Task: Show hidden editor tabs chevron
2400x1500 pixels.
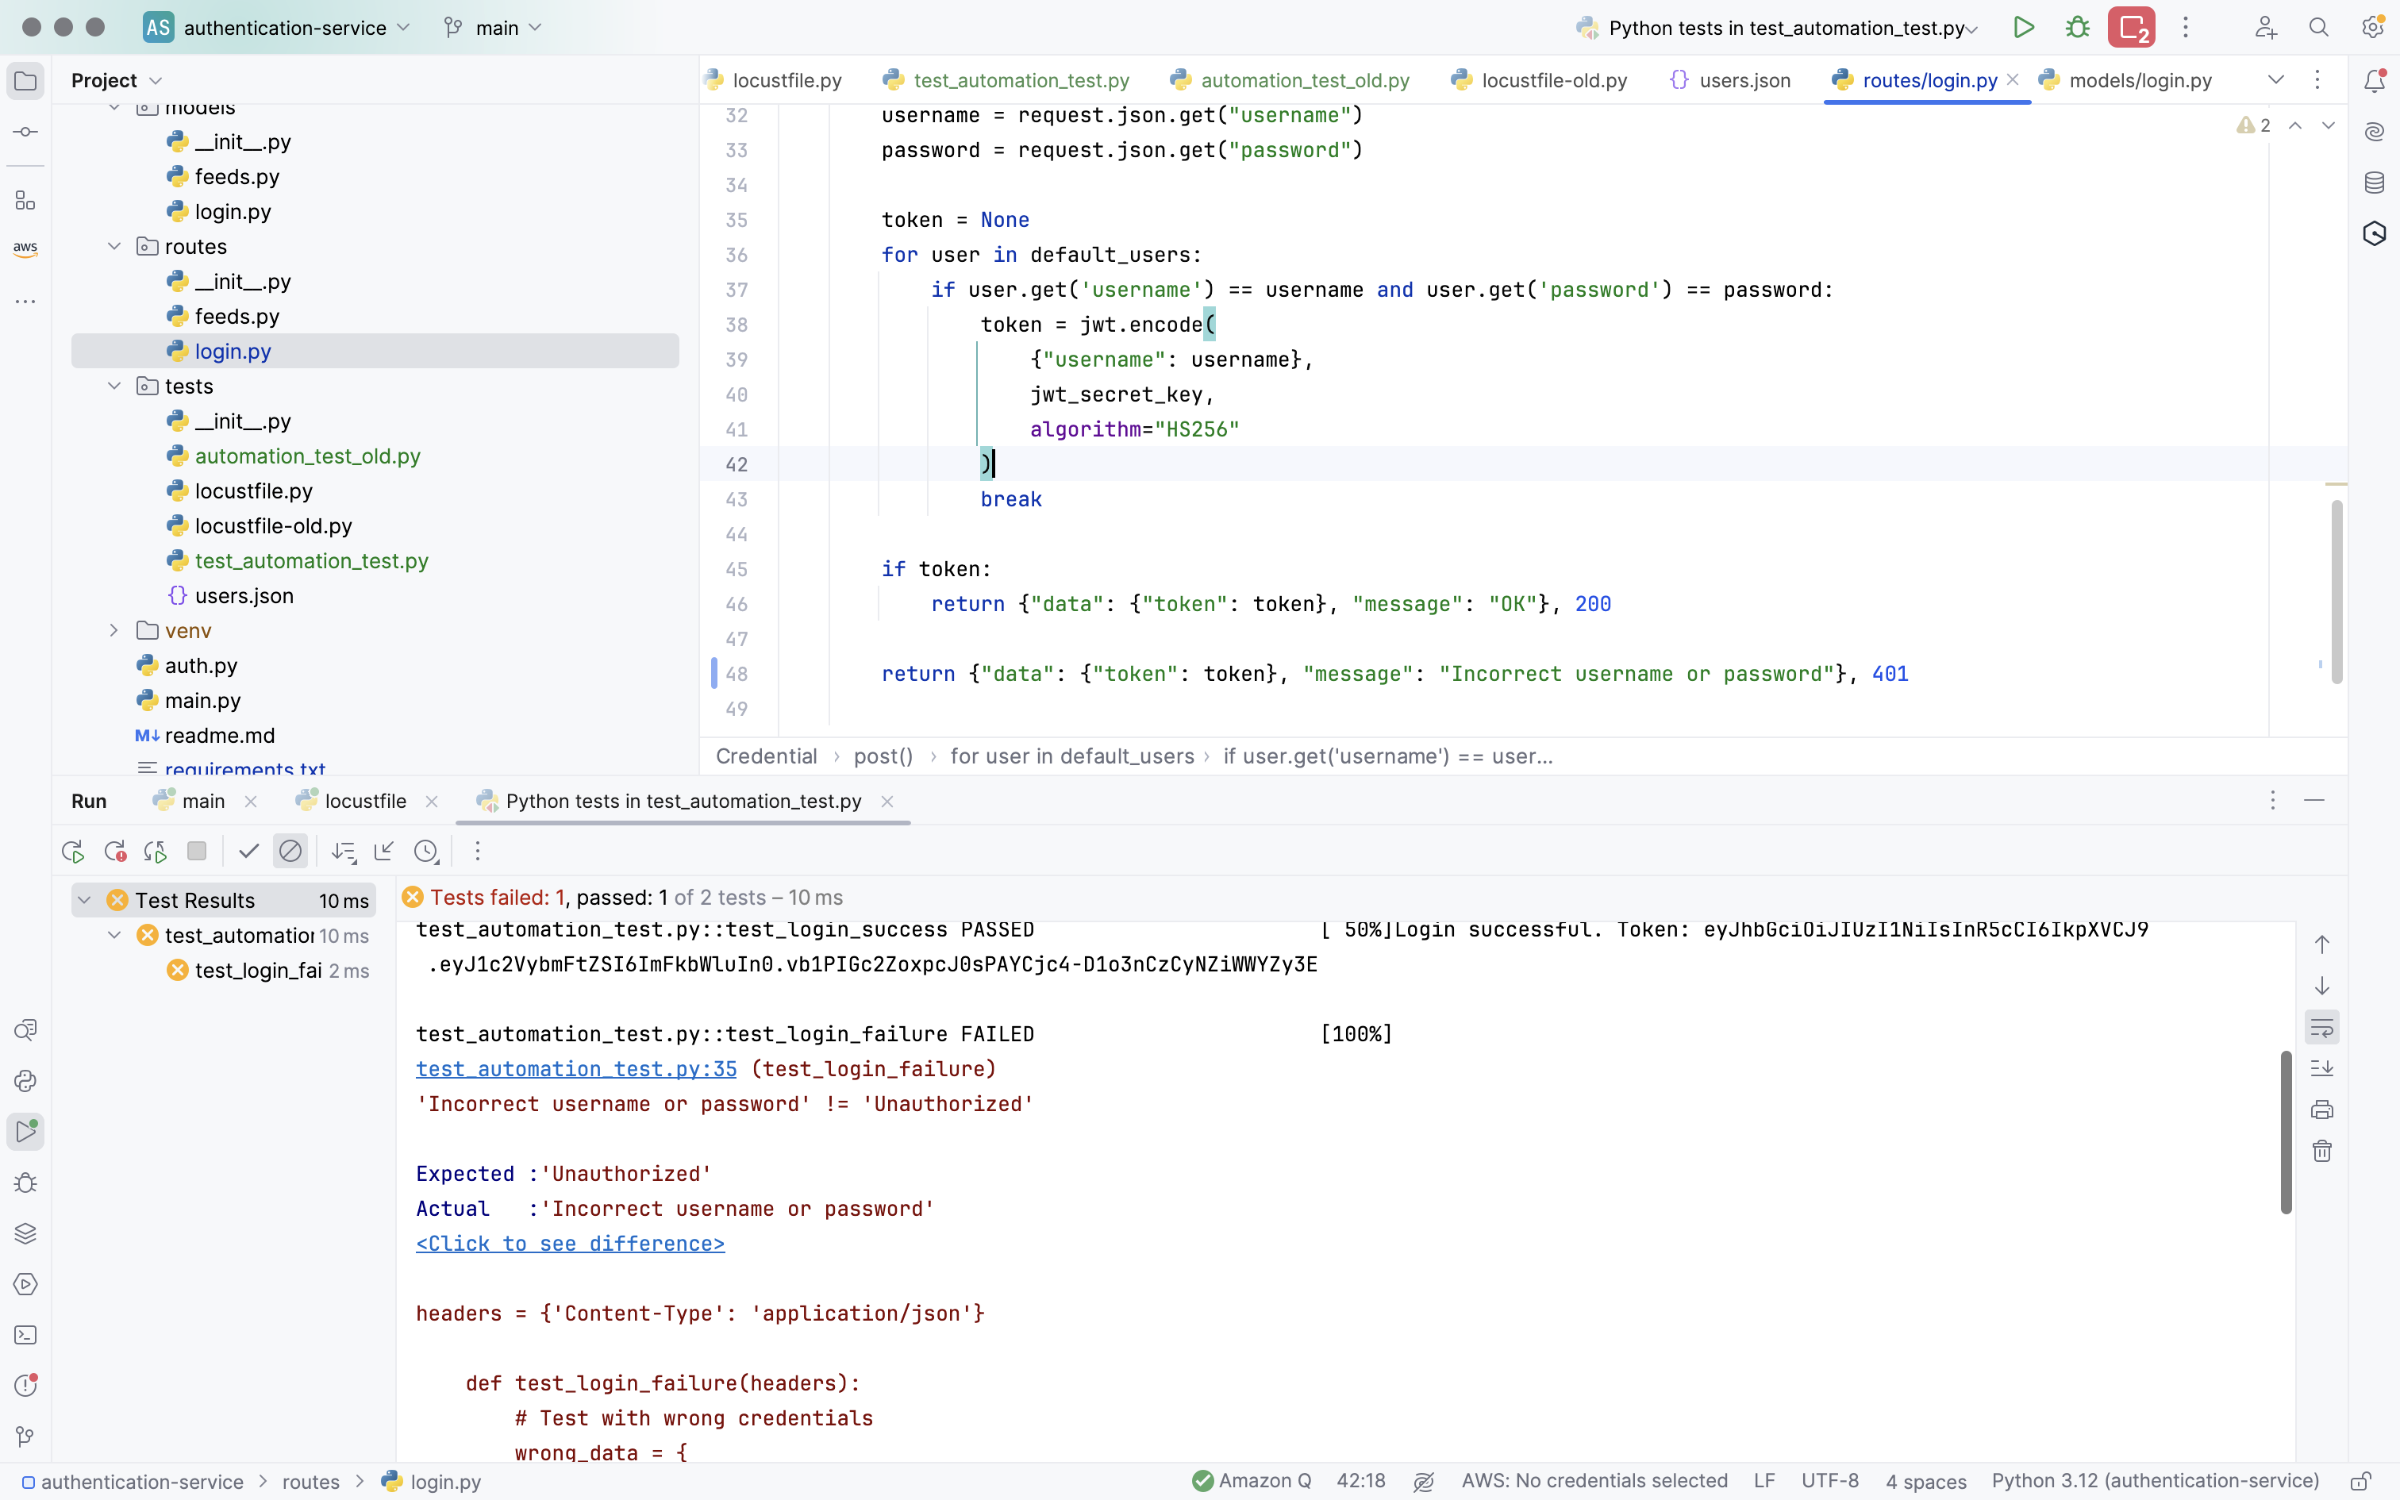Action: point(2276,80)
